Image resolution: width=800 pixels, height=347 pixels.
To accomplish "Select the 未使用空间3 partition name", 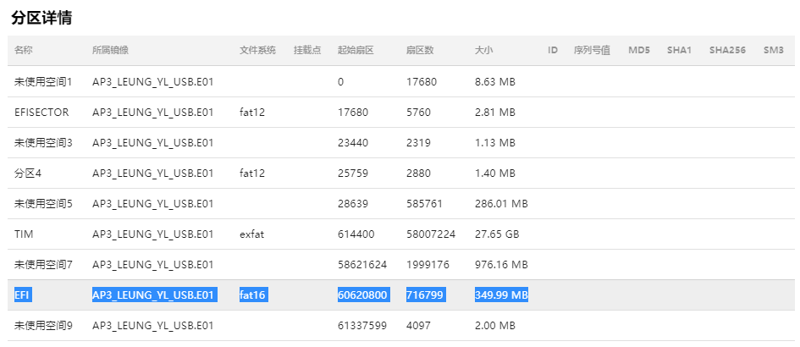I will pos(43,143).
